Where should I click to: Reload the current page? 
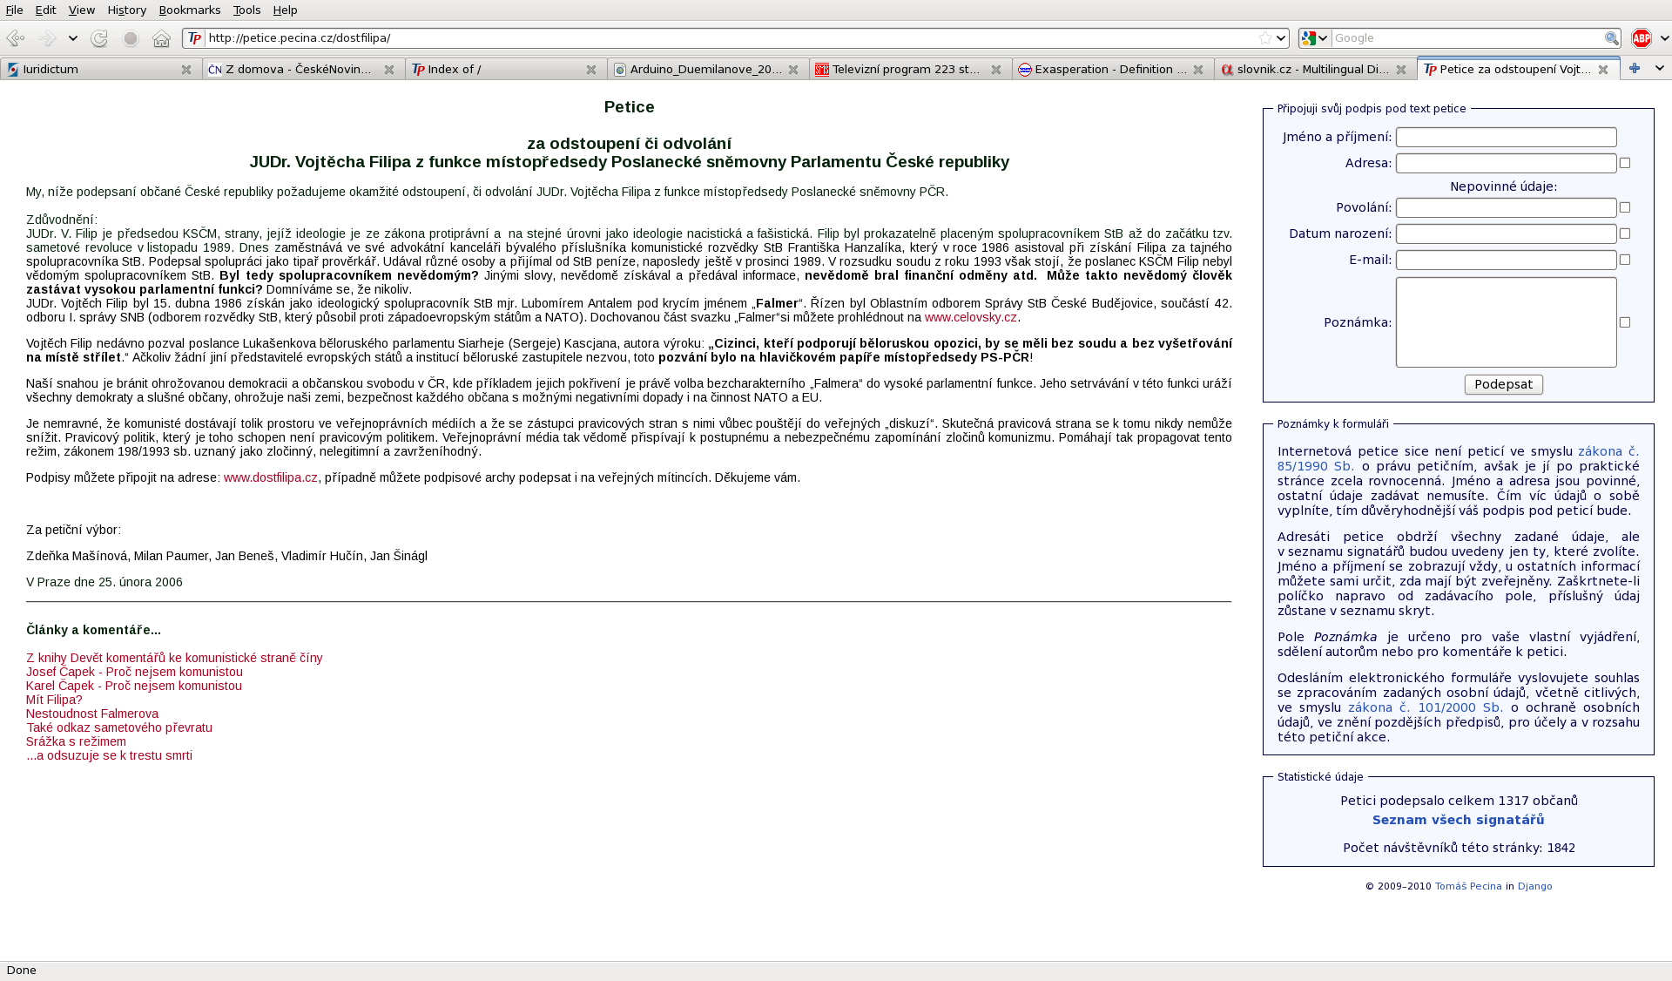click(x=99, y=38)
